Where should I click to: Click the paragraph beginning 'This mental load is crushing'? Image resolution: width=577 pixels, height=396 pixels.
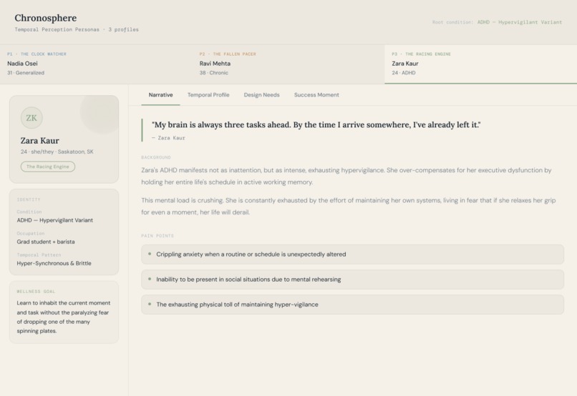click(x=349, y=206)
